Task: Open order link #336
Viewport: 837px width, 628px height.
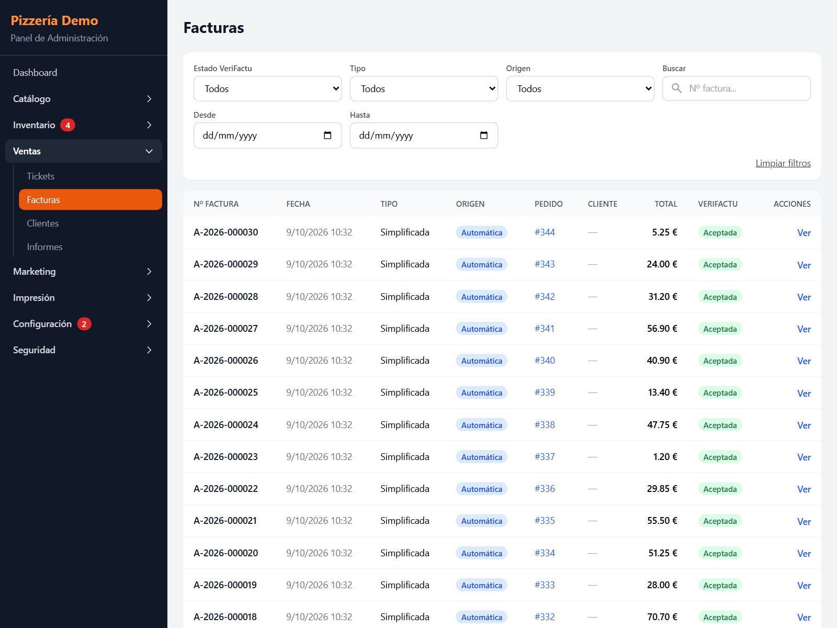Action: [545, 489]
